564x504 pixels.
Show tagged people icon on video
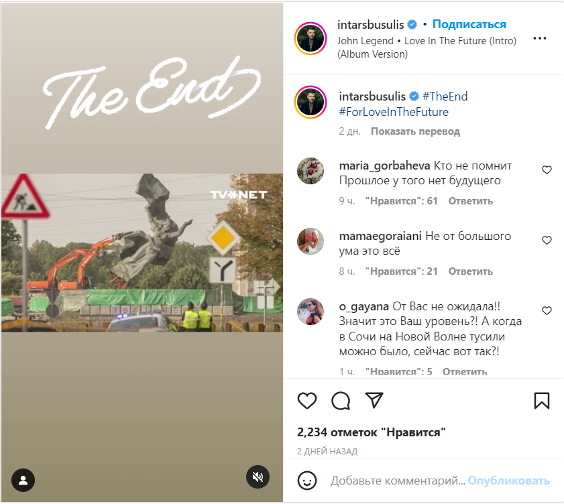(x=23, y=480)
